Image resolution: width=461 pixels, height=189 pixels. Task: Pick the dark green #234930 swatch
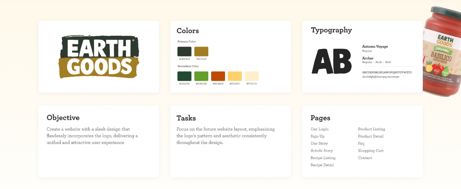184,76
